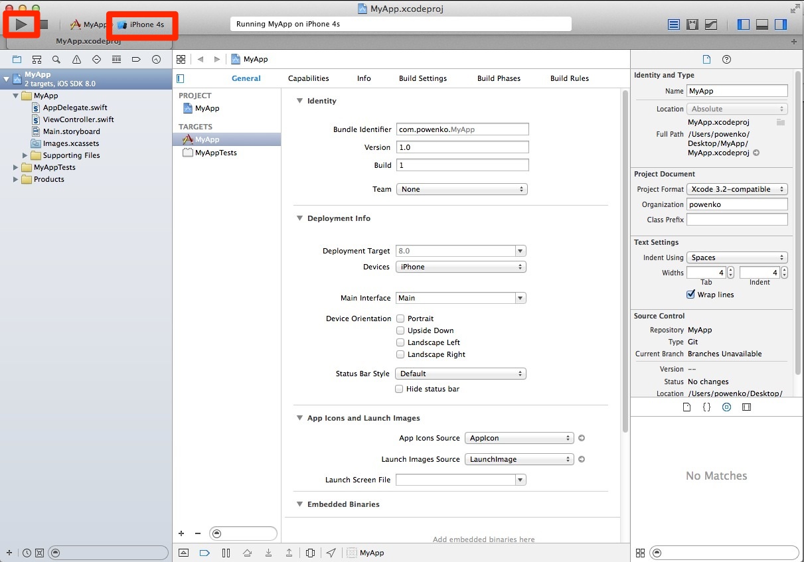804x562 pixels.
Task: Open the Status Bar Style dropdown
Action: click(461, 374)
